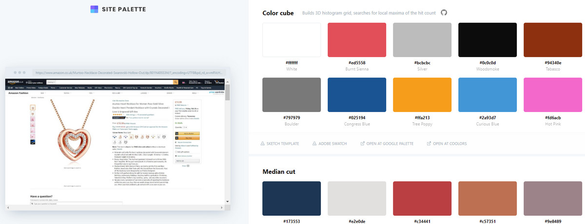Click the SITE PALETTE title text

pyautogui.click(x=125, y=9)
